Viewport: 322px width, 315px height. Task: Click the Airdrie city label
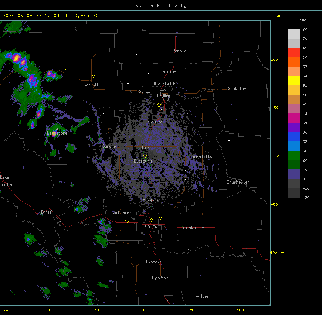pyautogui.click(x=151, y=201)
